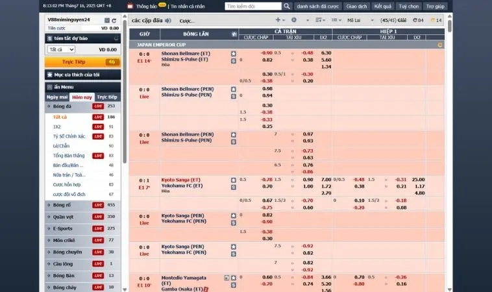Viewport: 492px width, 292px height.
Task: Click odds 7.00 for Kyoto Sanga 1X2
Action: point(326,180)
